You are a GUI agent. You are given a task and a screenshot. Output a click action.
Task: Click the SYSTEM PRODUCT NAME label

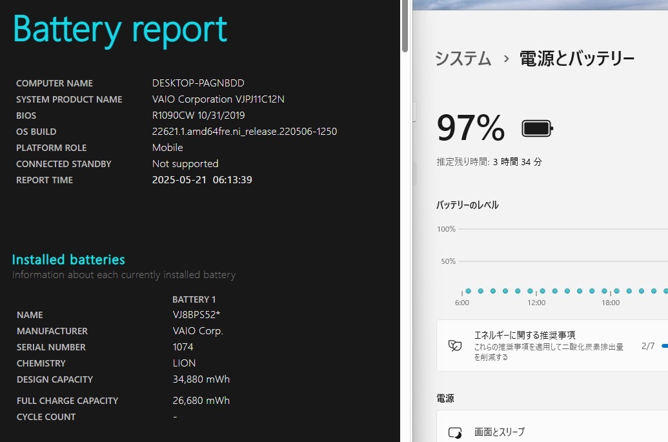69,99
